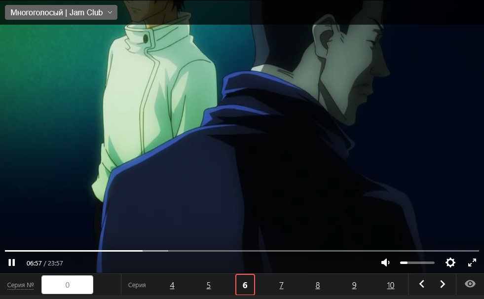The image size is (484, 299).
Task: Adjust the volume slider
Action: (x=417, y=263)
